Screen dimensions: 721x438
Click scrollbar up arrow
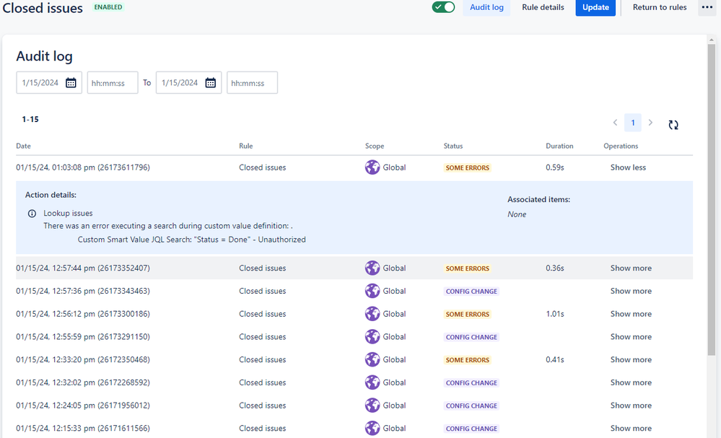click(x=712, y=40)
